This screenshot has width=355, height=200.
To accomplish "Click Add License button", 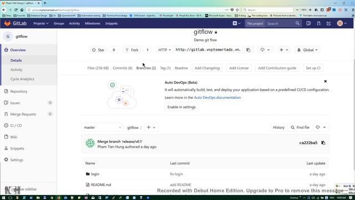I will (x=239, y=68).
